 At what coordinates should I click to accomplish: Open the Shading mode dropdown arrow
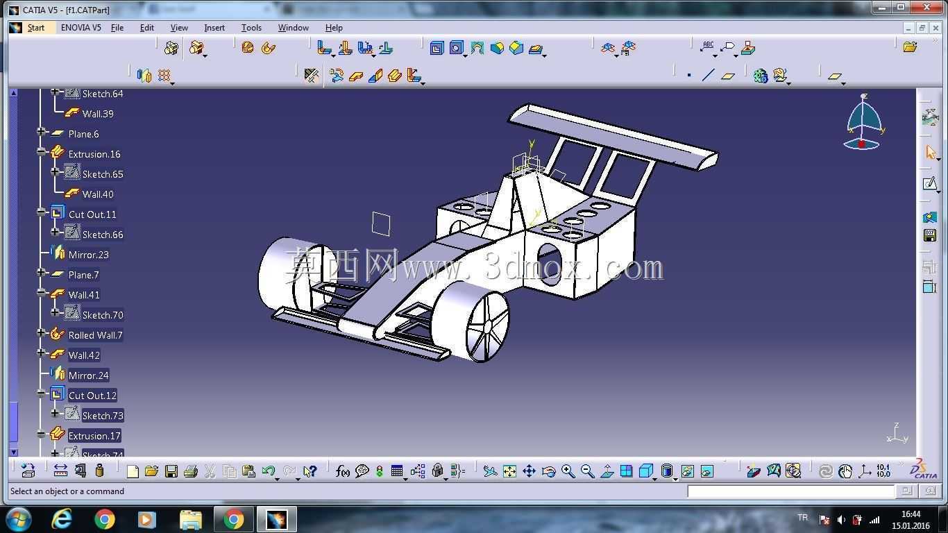tap(676, 478)
